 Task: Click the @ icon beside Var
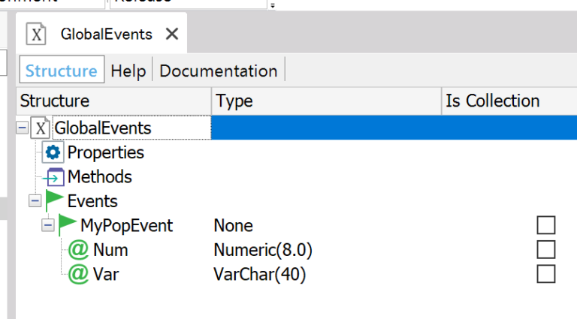coord(78,275)
